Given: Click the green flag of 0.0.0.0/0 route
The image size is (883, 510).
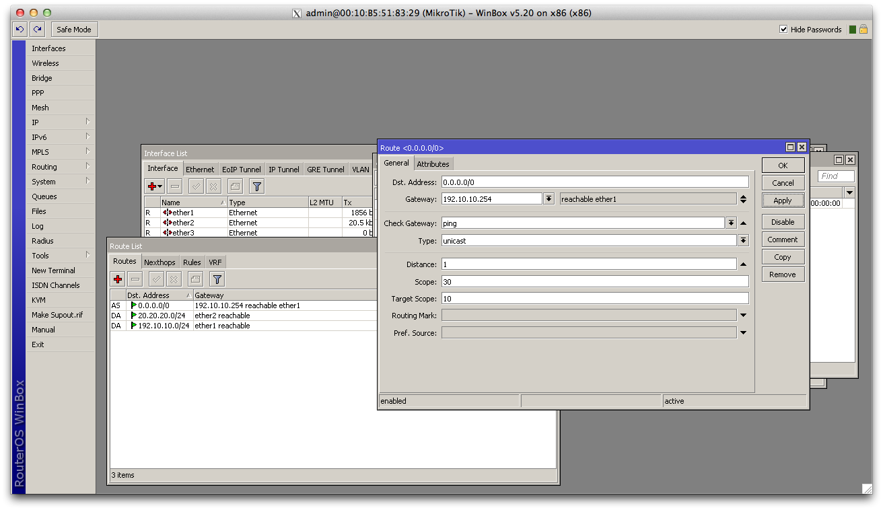Looking at the screenshot, I should click(x=133, y=305).
